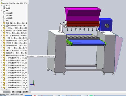Click the 外六角螺栓M8x40<1> bolt icon

click(x=4, y=58)
